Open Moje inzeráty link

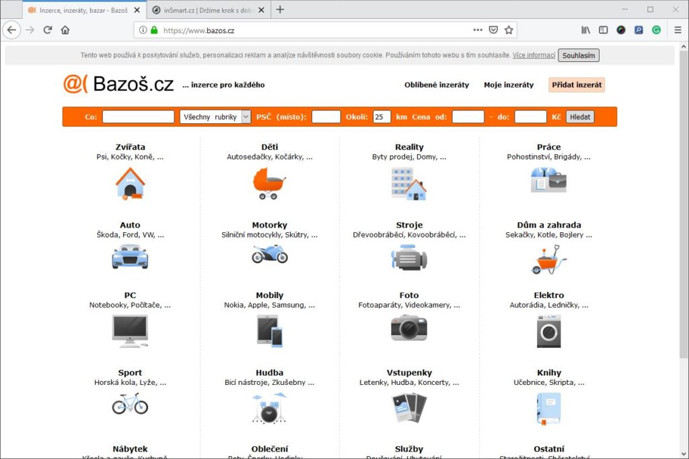click(509, 85)
